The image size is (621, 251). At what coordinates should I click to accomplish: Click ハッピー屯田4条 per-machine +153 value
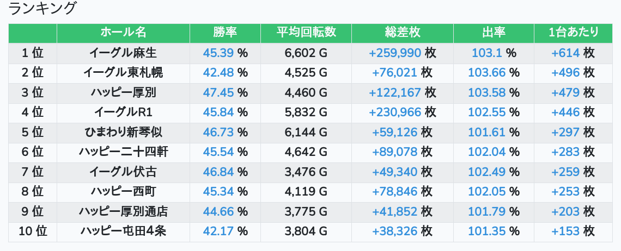pyautogui.click(x=565, y=231)
